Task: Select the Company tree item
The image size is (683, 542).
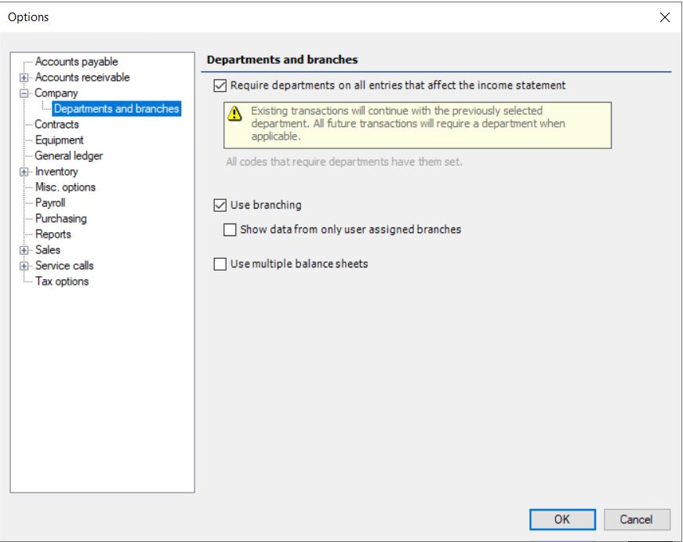Action: click(x=56, y=93)
